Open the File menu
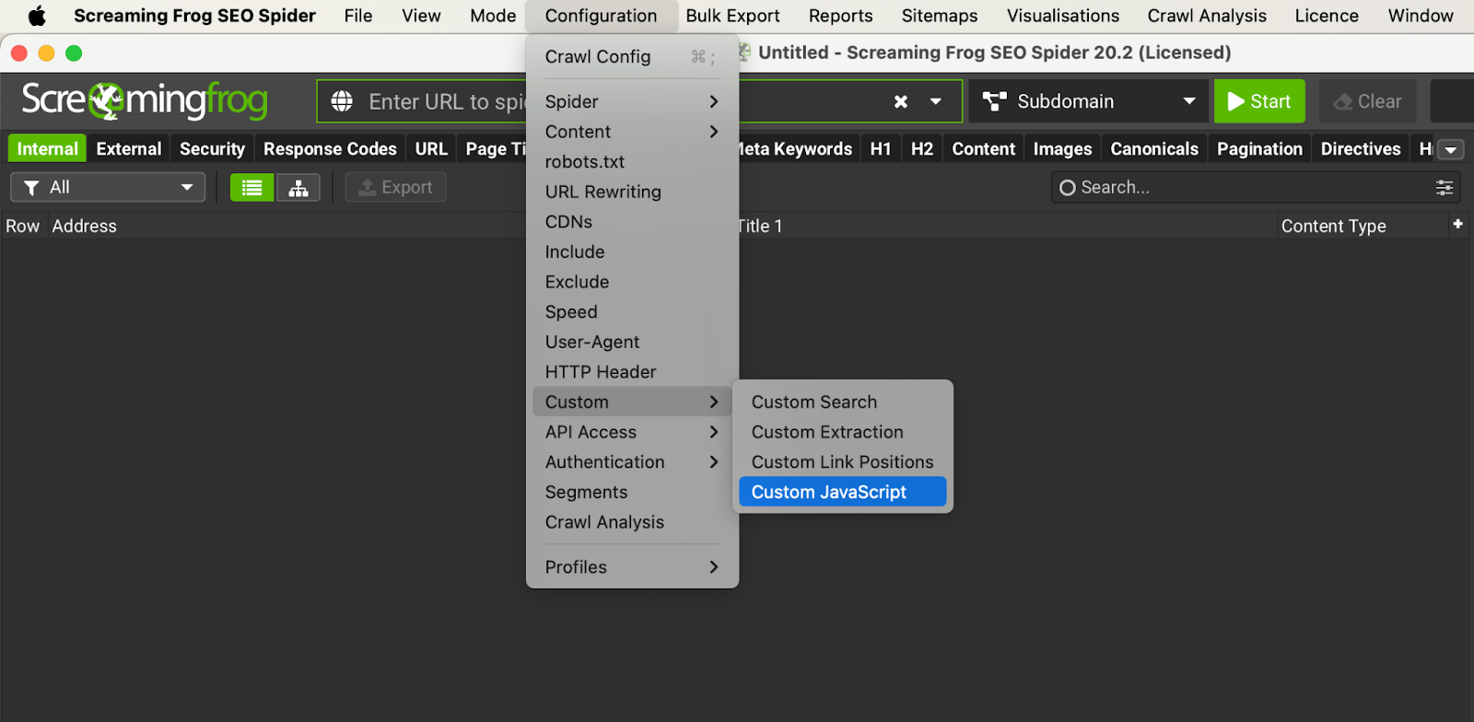Screen dimensions: 1474x722 tap(358, 16)
